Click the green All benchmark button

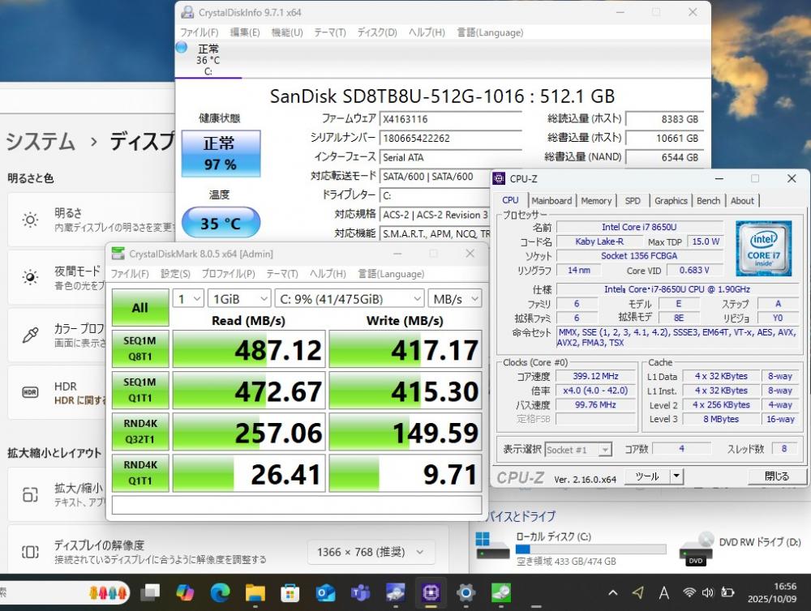point(140,308)
